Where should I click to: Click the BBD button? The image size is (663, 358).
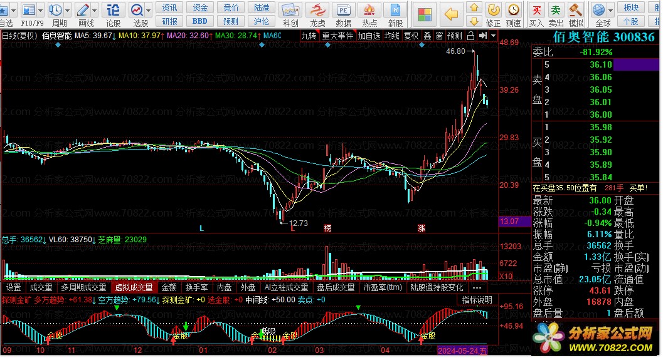pyautogui.click(x=200, y=21)
